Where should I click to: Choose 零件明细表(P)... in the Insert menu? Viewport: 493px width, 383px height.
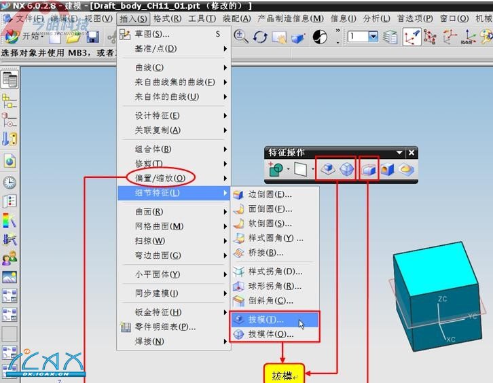pos(174,327)
